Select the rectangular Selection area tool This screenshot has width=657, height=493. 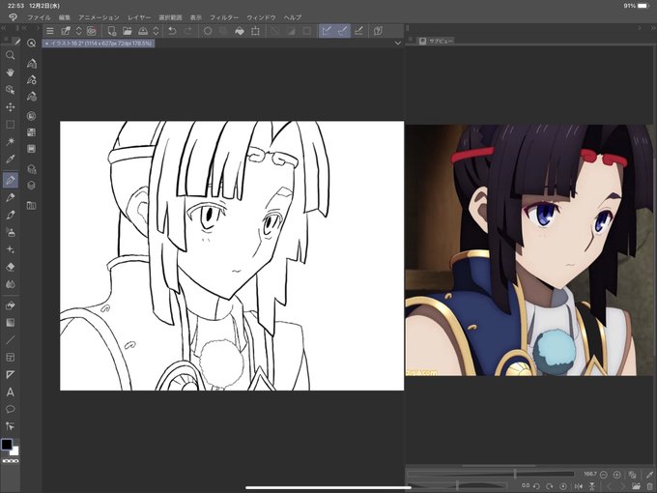tap(11, 125)
